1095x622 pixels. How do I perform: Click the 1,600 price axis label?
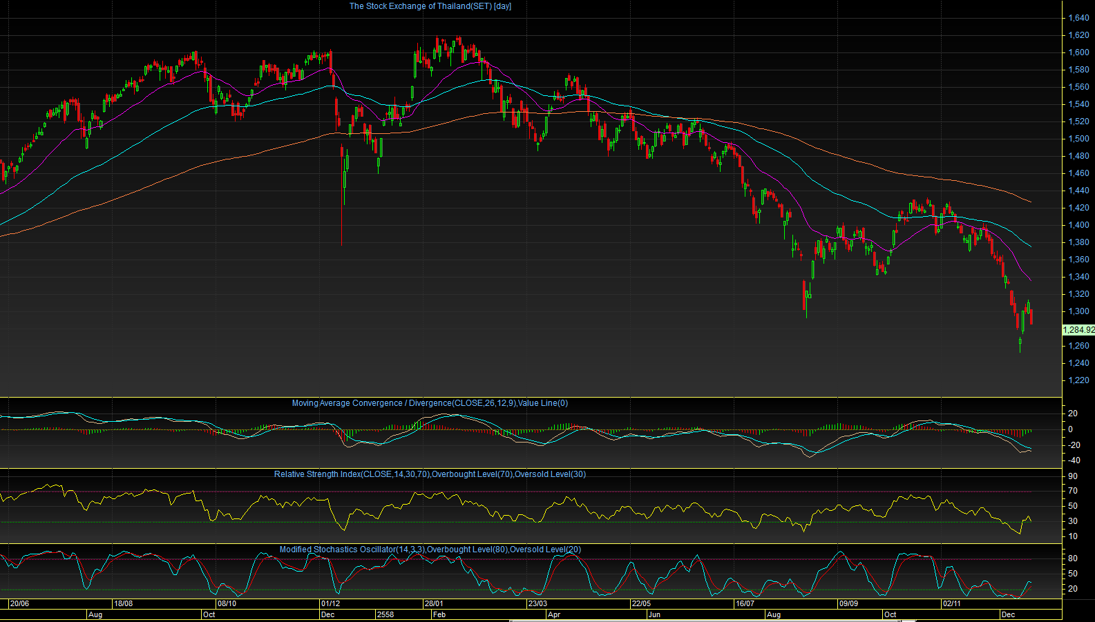(1078, 52)
